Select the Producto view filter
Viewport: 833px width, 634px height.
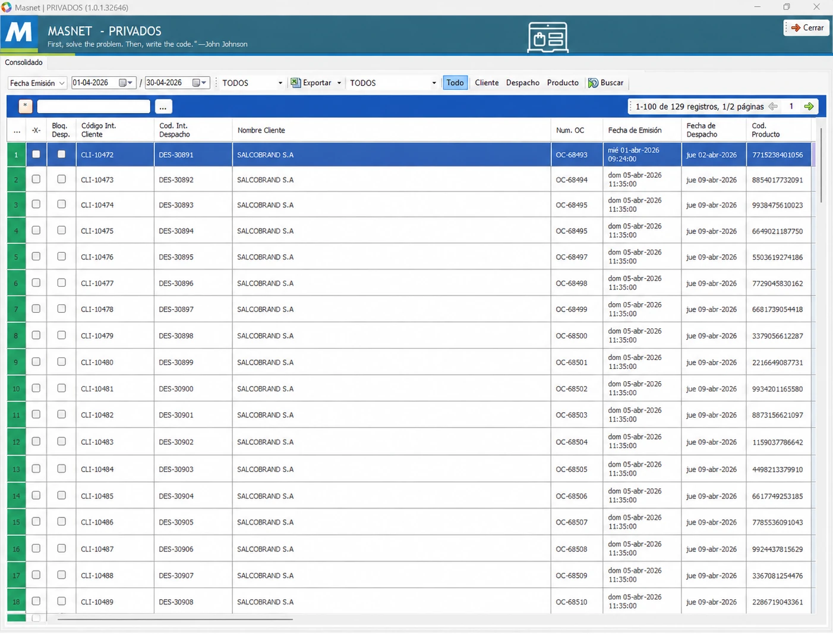(563, 83)
